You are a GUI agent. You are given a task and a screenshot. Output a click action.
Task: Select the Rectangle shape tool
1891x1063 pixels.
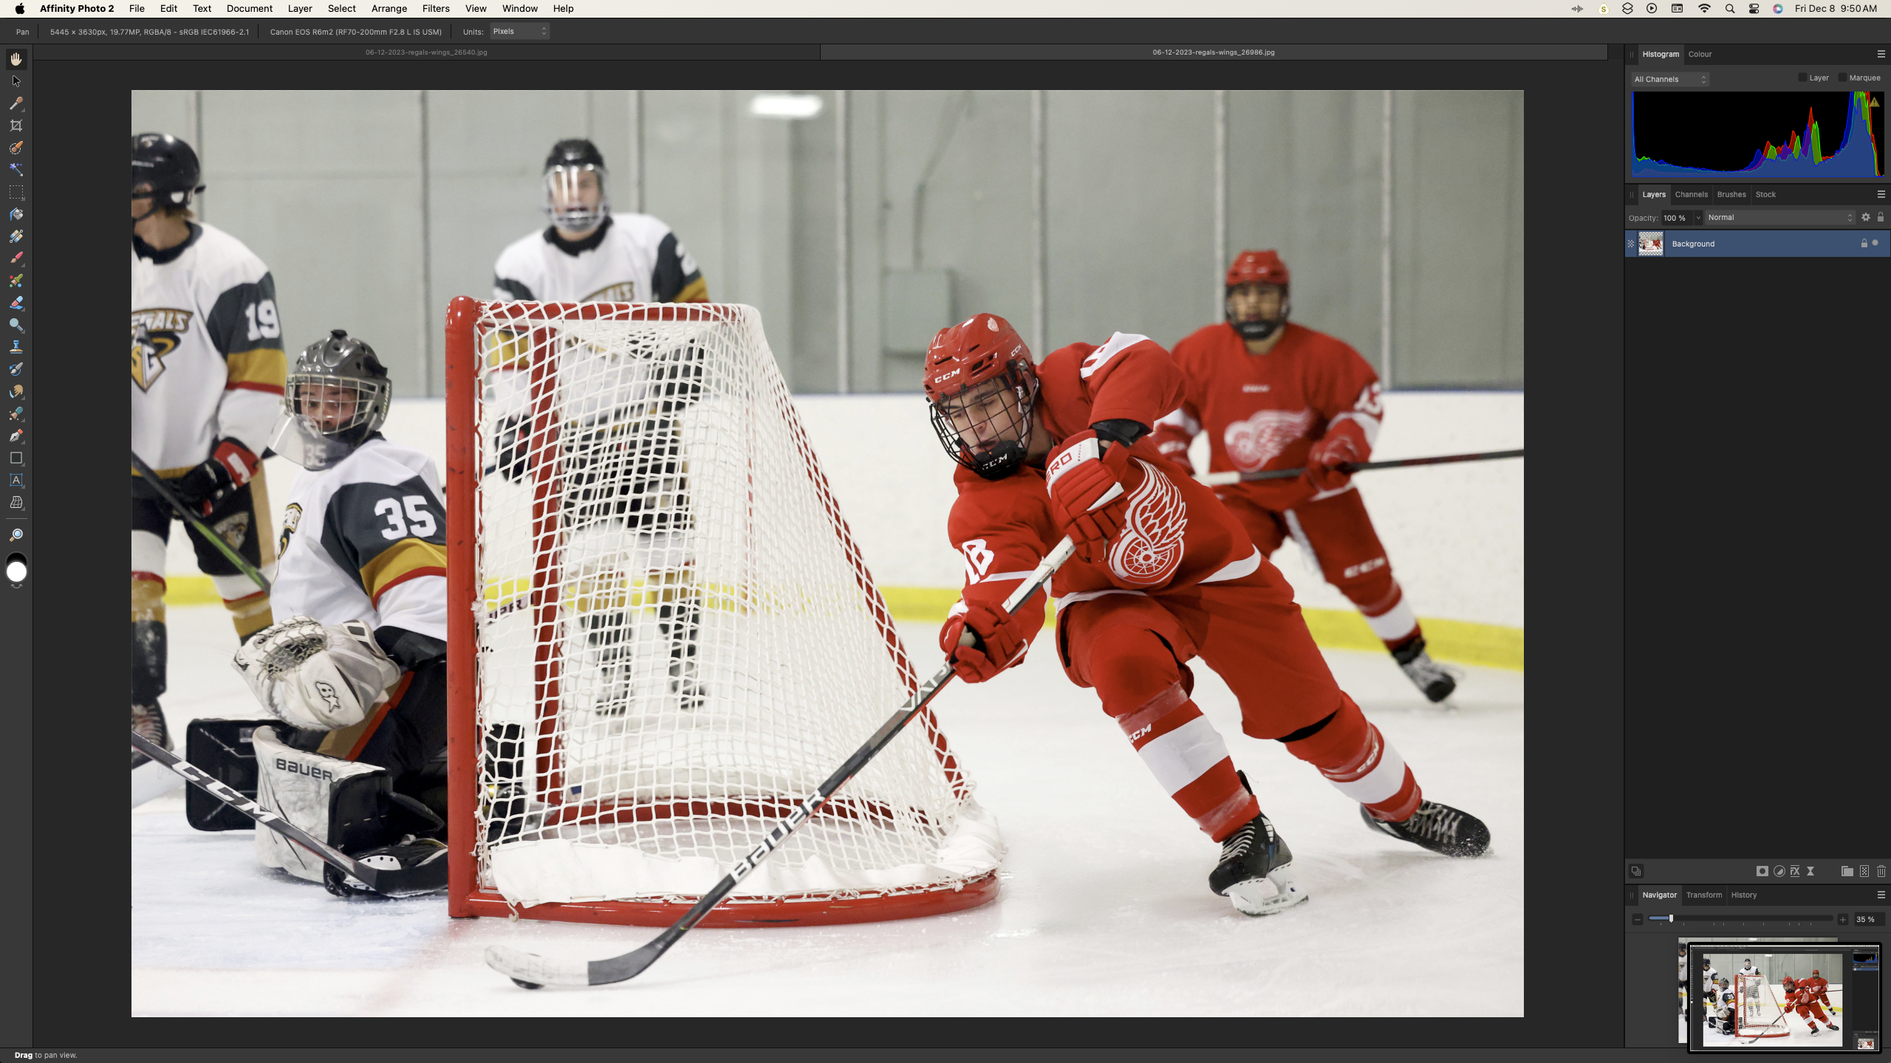(x=16, y=458)
